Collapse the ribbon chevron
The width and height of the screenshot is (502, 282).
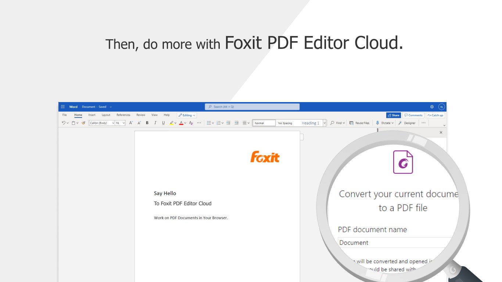point(444,125)
